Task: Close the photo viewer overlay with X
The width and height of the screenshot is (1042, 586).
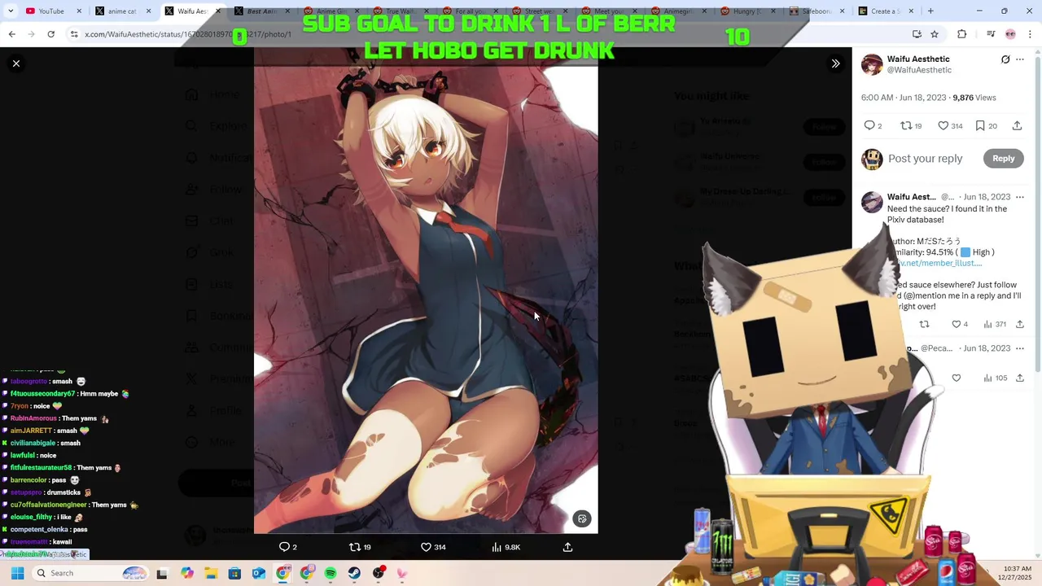Action: point(16,63)
